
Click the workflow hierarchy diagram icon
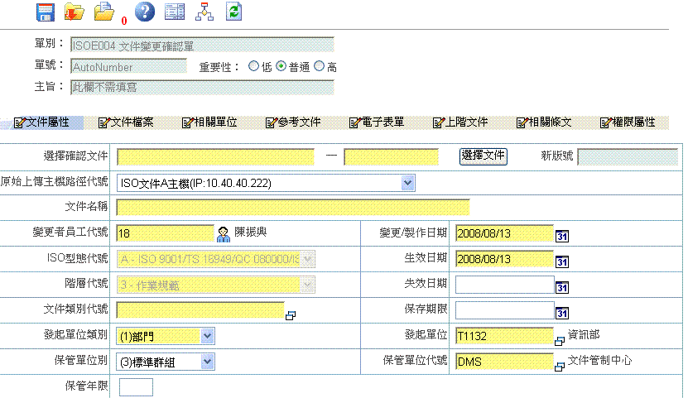[204, 12]
